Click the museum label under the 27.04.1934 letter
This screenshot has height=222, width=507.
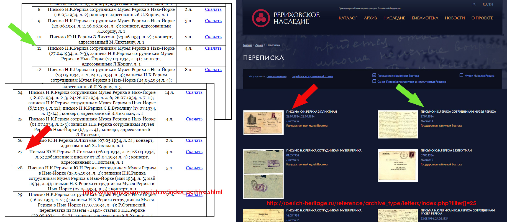441,126
